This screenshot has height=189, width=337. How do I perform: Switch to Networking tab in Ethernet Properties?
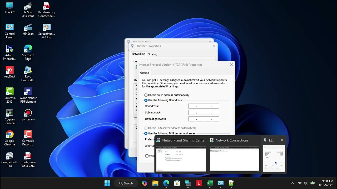(x=138, y=54)
